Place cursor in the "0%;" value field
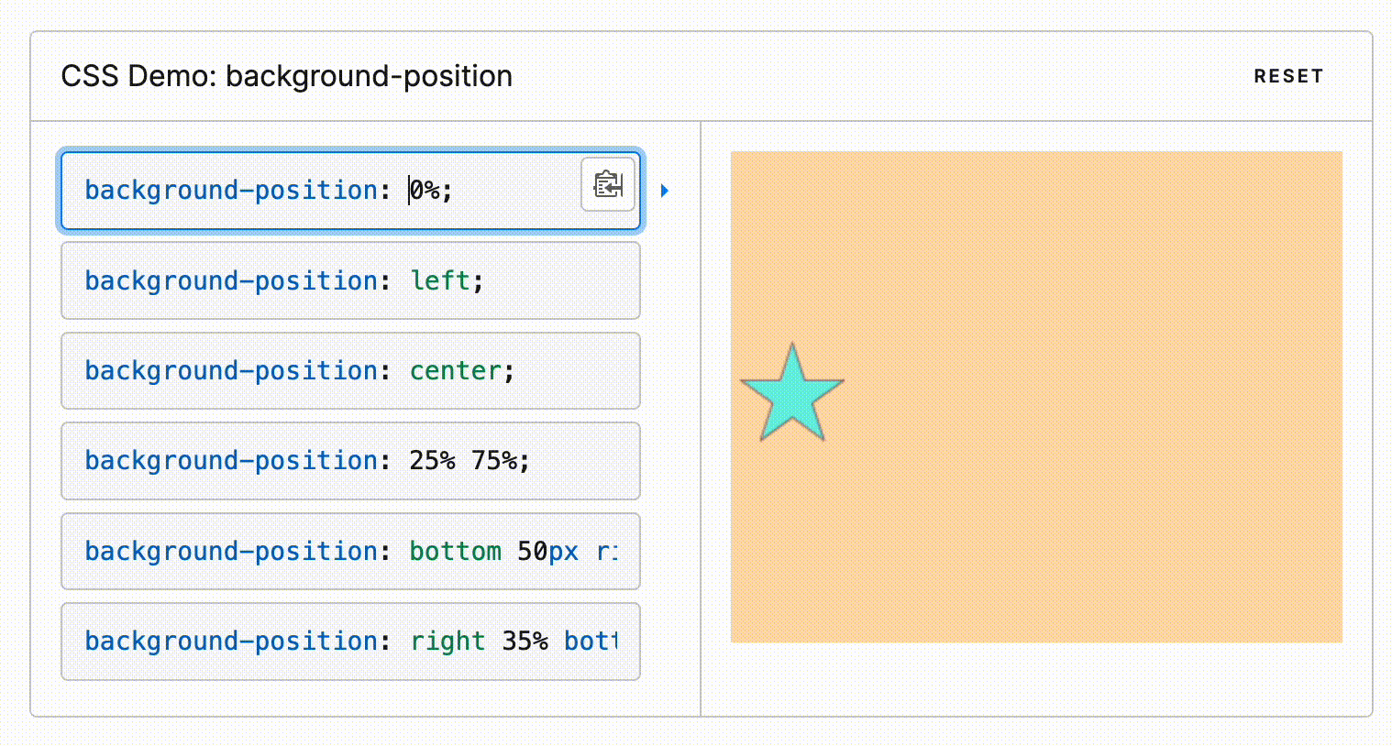1392x746 pixels. click(x=429, y=191)
